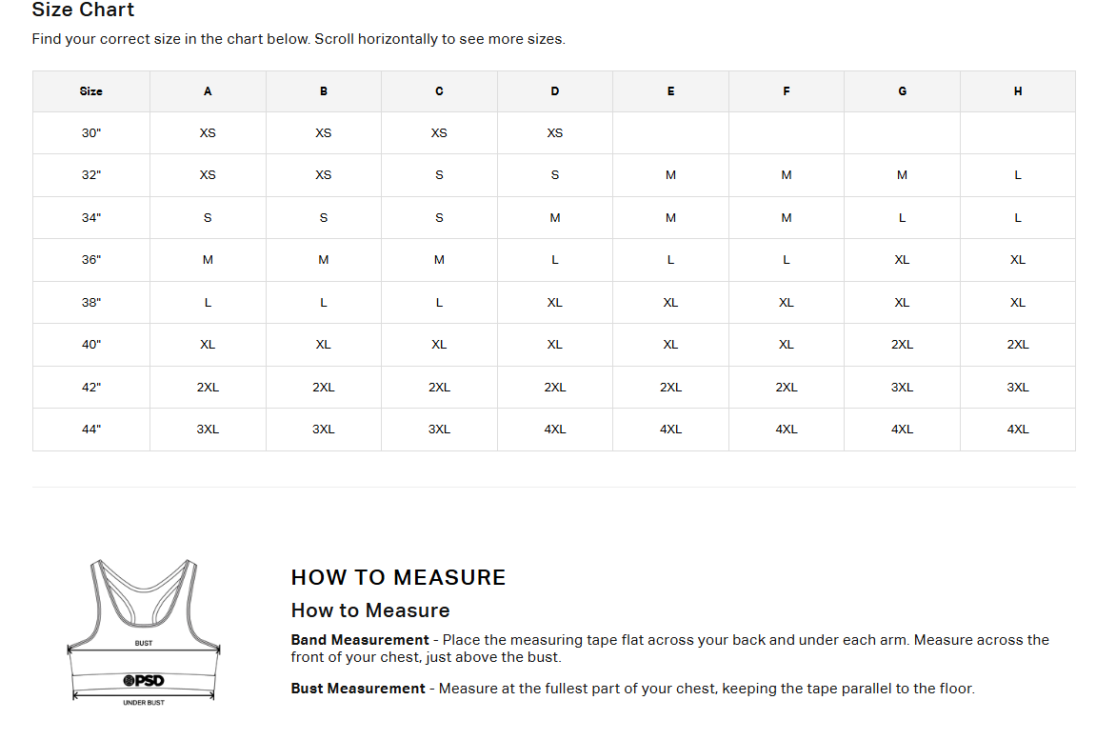
Task: Select the column header A
Action: (208, 91)
